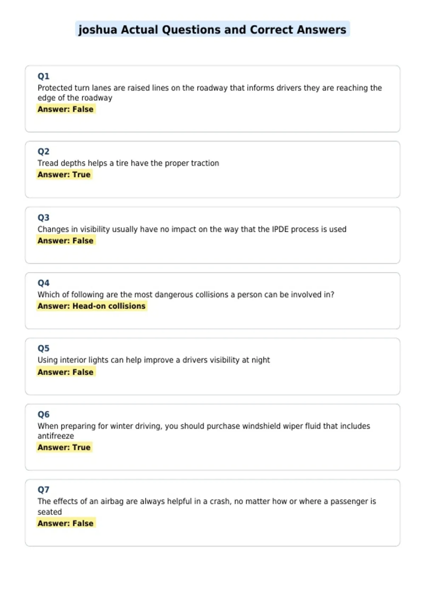Select the interior lights question text
This screenshot has width=425, height=602.
point(154,360)
